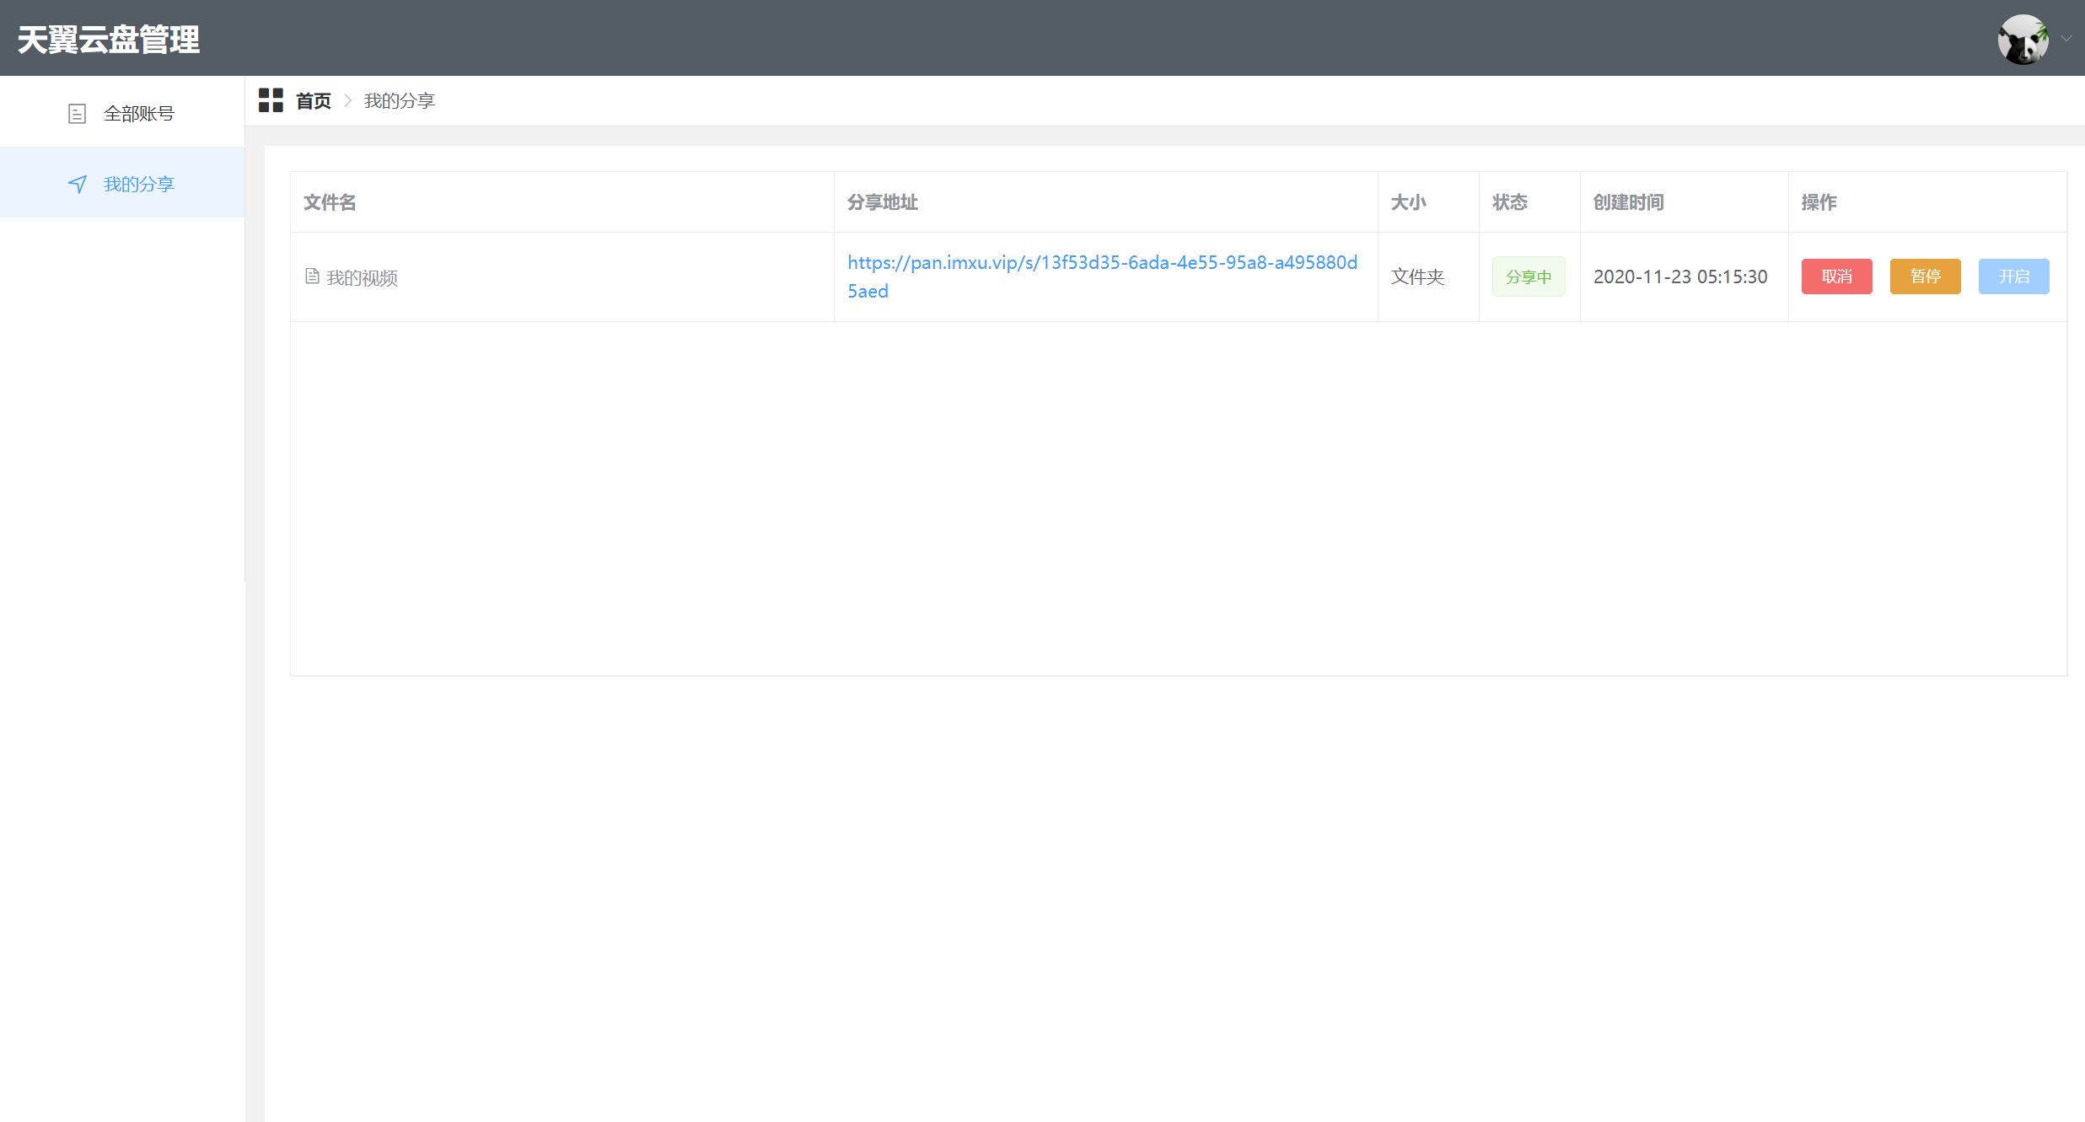Open the pan.imxu.vip share link

pos(1102,276)
